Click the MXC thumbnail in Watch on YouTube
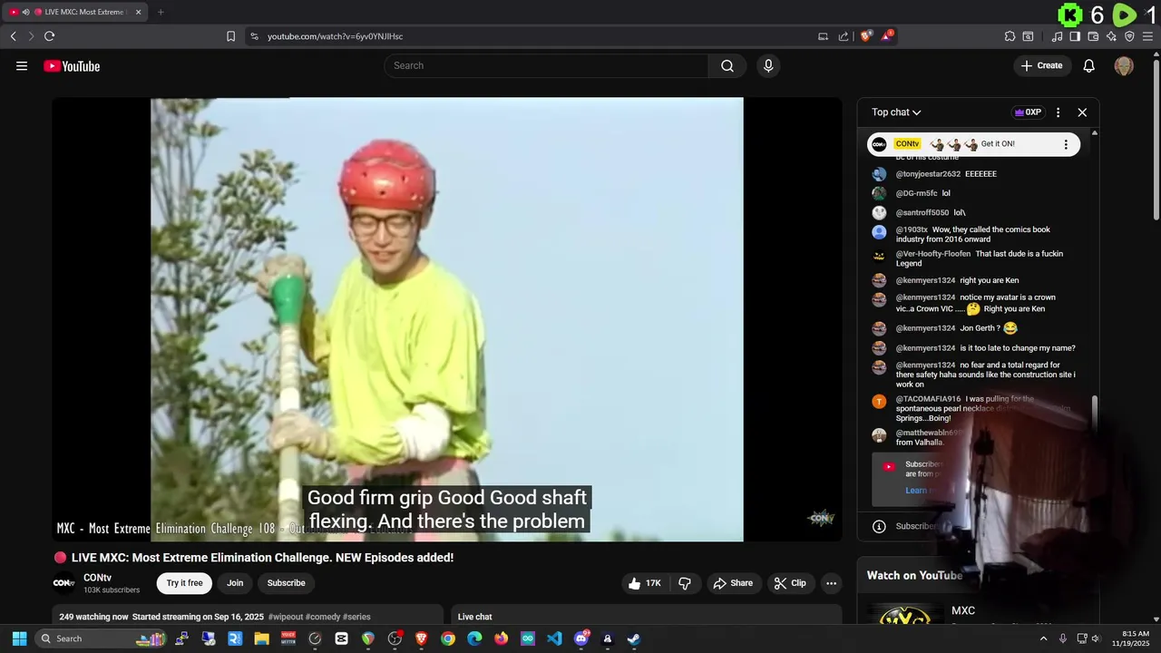Image resolution: width=1161 pixels, height=653 pixels. pyautogui.click(x=904, y=615)
